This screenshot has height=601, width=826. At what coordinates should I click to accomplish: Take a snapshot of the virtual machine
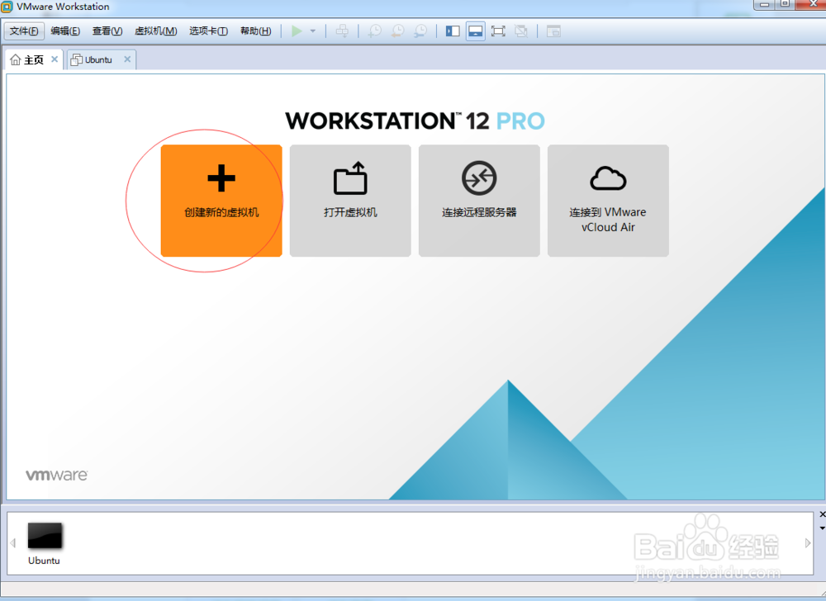click(374, 31)
